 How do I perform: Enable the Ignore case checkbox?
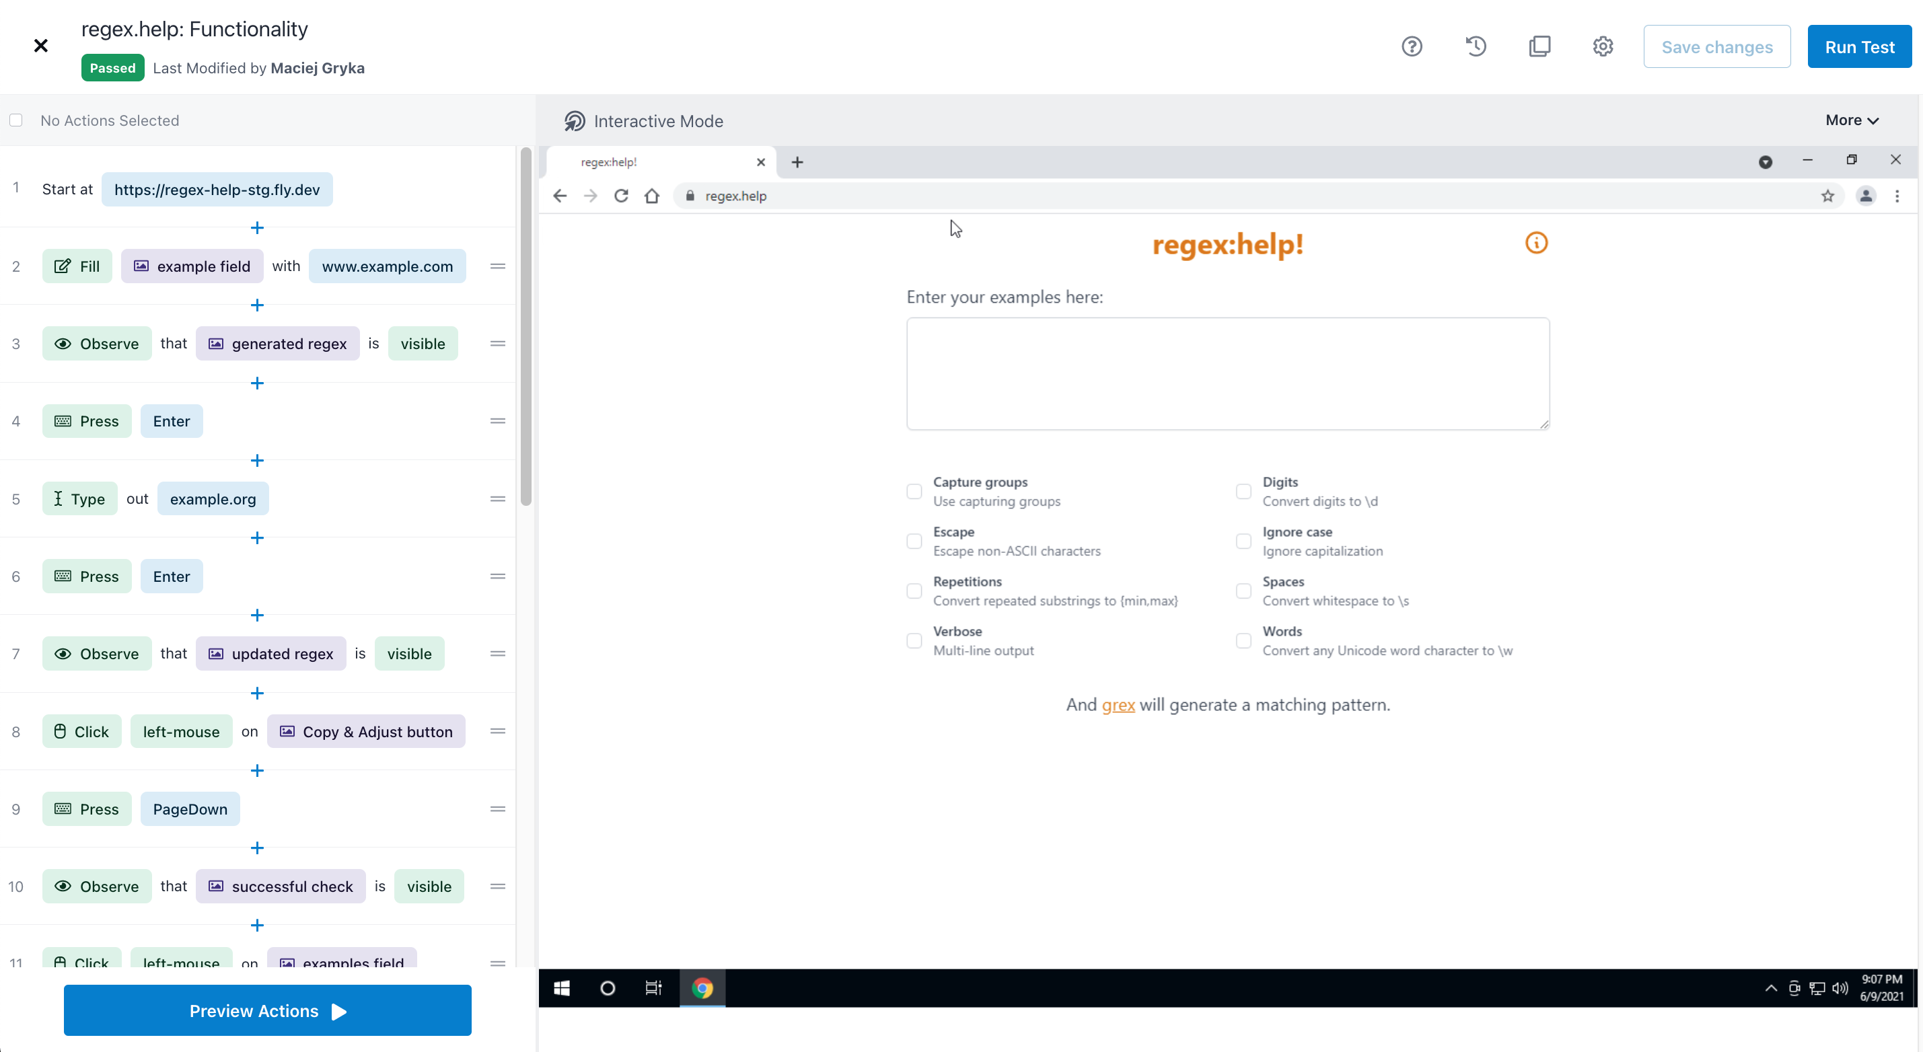click(1243, 541)
